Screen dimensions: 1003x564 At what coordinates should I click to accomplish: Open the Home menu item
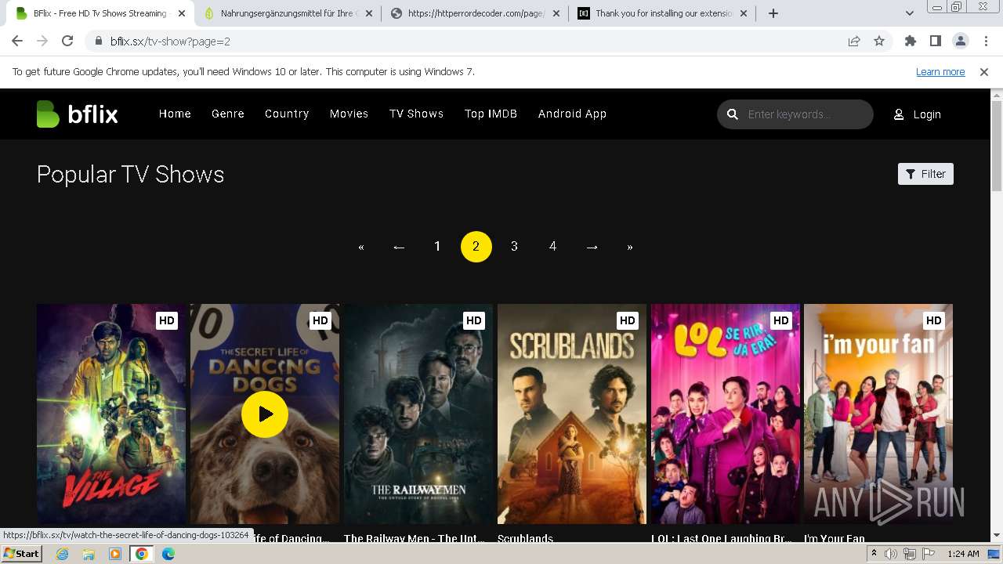tap(175, 114)
